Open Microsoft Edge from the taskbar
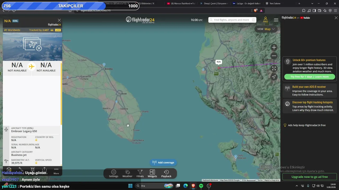 pyautogui.click(x=186, y=186)
